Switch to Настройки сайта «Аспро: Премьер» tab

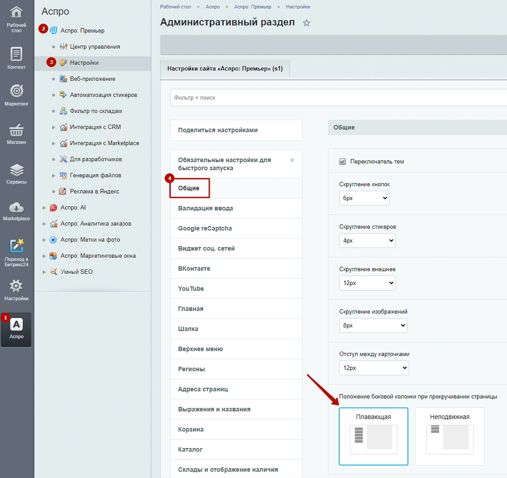[x=225, y=68]
